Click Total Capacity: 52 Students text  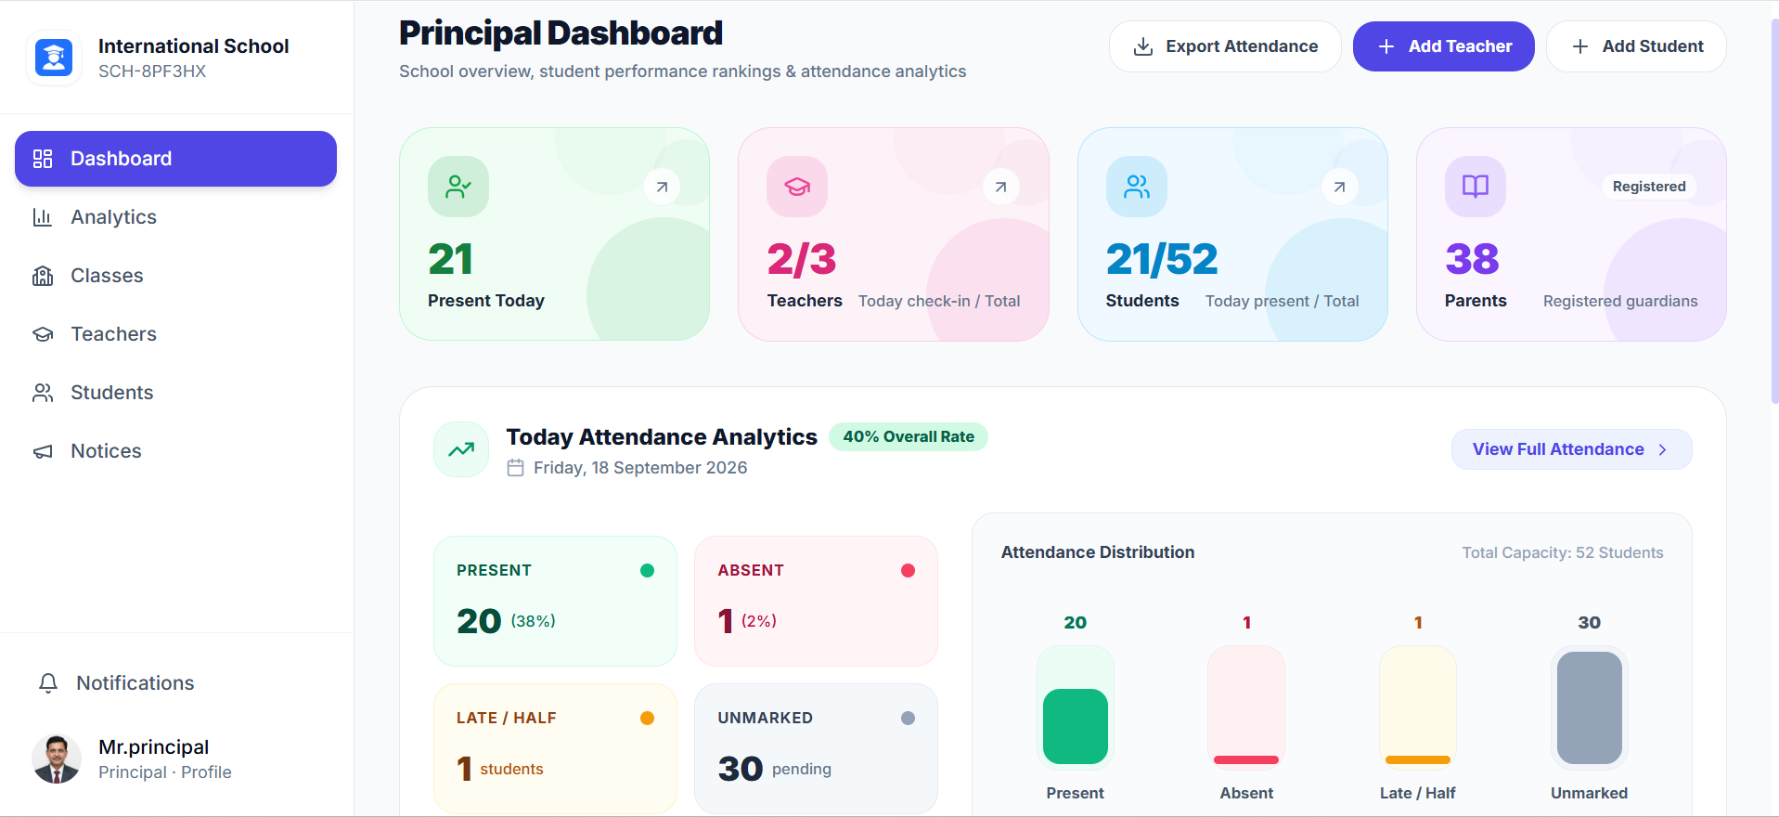coord(1563,552)
